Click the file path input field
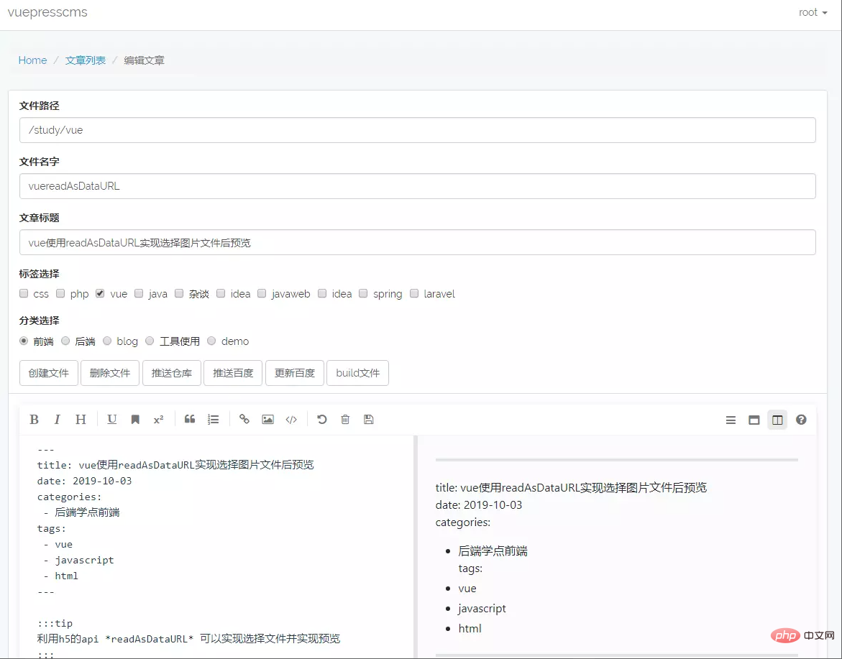The height and width of the screenshot is (659, 842). (417, 130)
